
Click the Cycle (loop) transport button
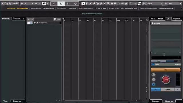click(x=54, y=4)
